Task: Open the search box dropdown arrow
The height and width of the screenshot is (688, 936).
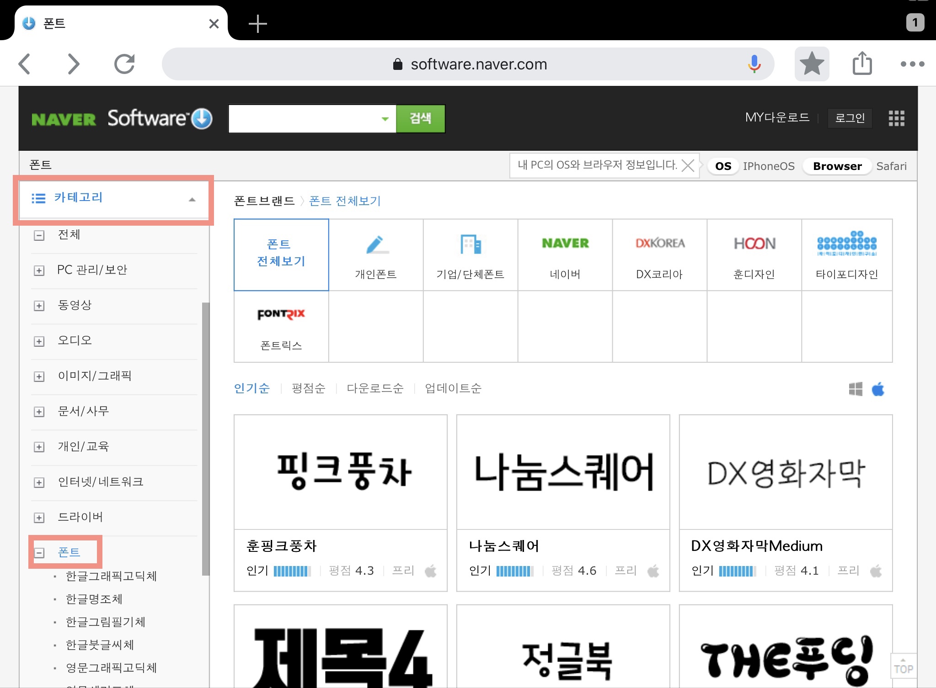Action: (x=385, y=119)
